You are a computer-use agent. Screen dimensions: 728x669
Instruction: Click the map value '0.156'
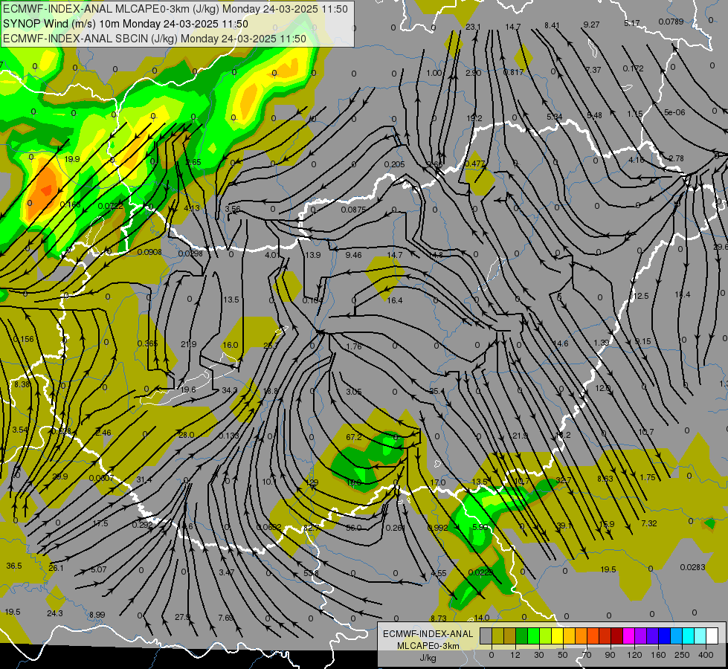pyautogui.click(x=23, y=339)
